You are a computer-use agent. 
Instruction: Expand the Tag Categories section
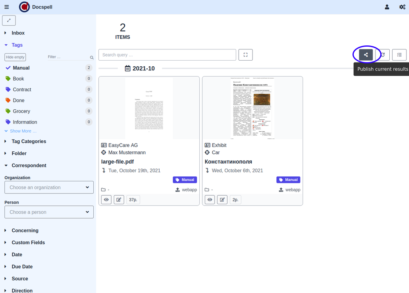29,142
